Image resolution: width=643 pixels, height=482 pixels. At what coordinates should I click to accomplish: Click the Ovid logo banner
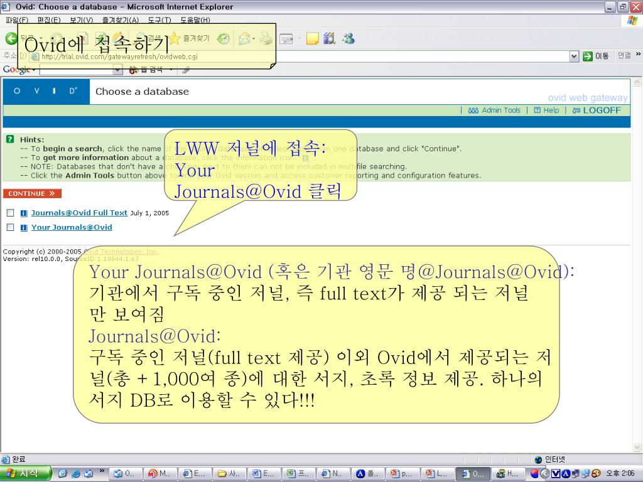[46, 91]
